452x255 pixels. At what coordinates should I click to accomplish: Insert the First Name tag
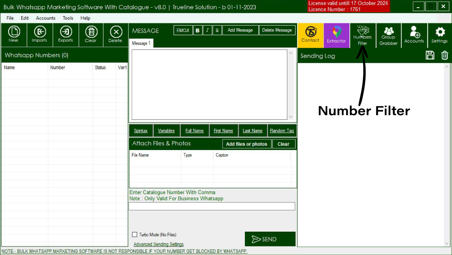pyautogui.click(x=223, y=130)
